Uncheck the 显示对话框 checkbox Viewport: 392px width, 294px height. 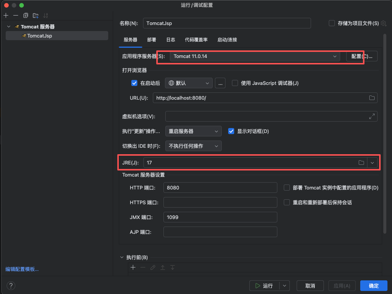[231, 131]
